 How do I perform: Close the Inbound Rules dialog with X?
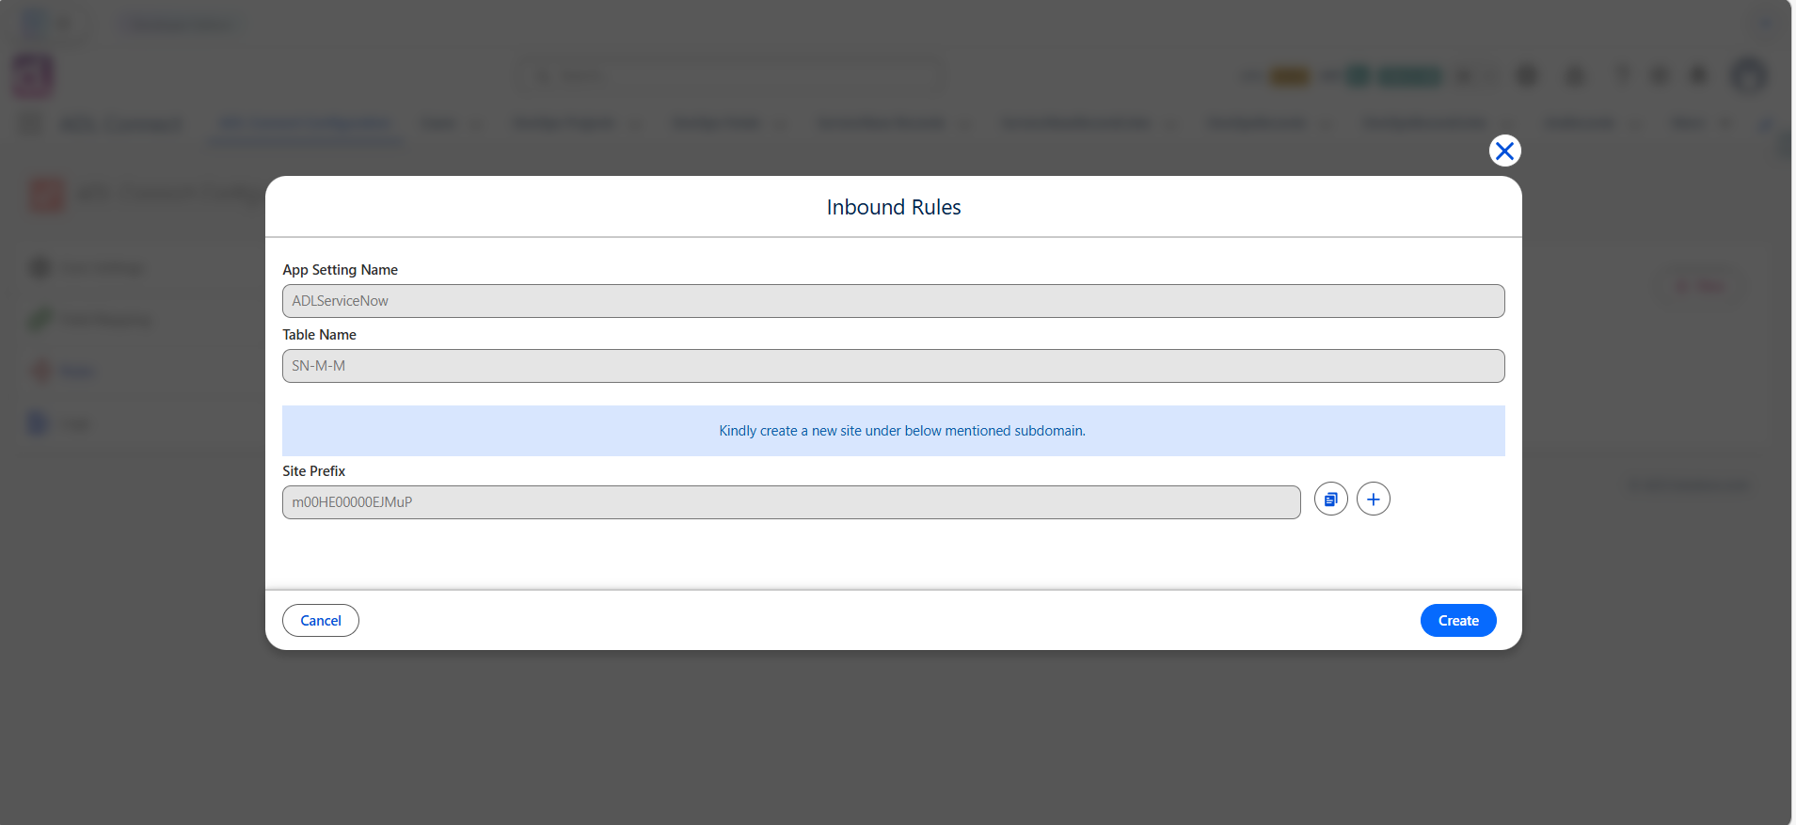(1504, 151)
